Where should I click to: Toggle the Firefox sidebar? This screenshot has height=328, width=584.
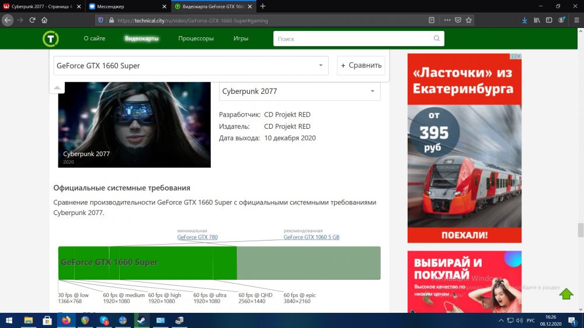pos(549,20)
